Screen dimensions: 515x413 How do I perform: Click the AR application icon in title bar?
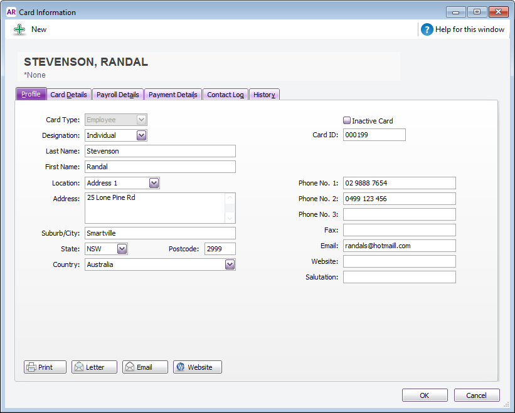[11, 12]
